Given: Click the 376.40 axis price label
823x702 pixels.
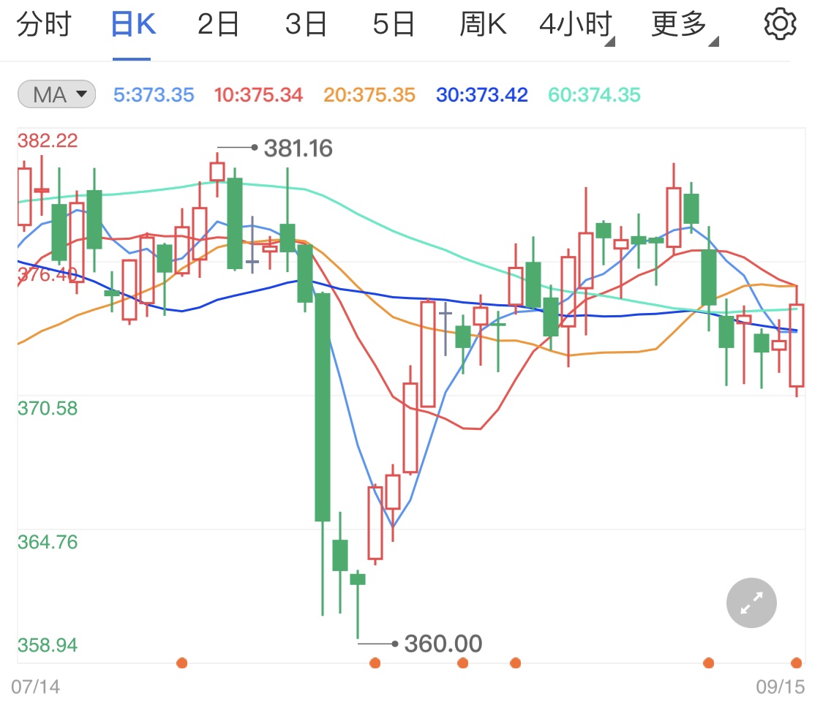Looking at the screenshot, I should [x=48, y=274].
